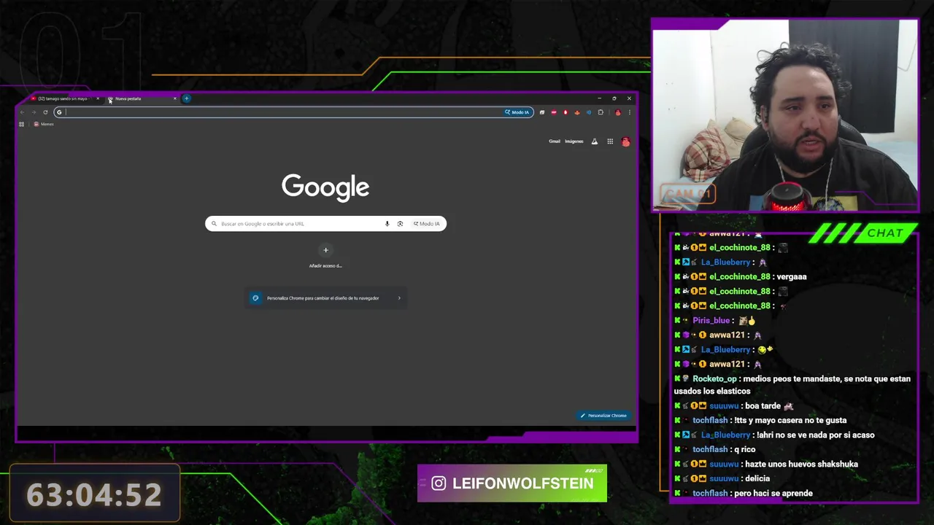Open the Google apps grid icon
Screen dimensions: 934x525
[610, 141]
